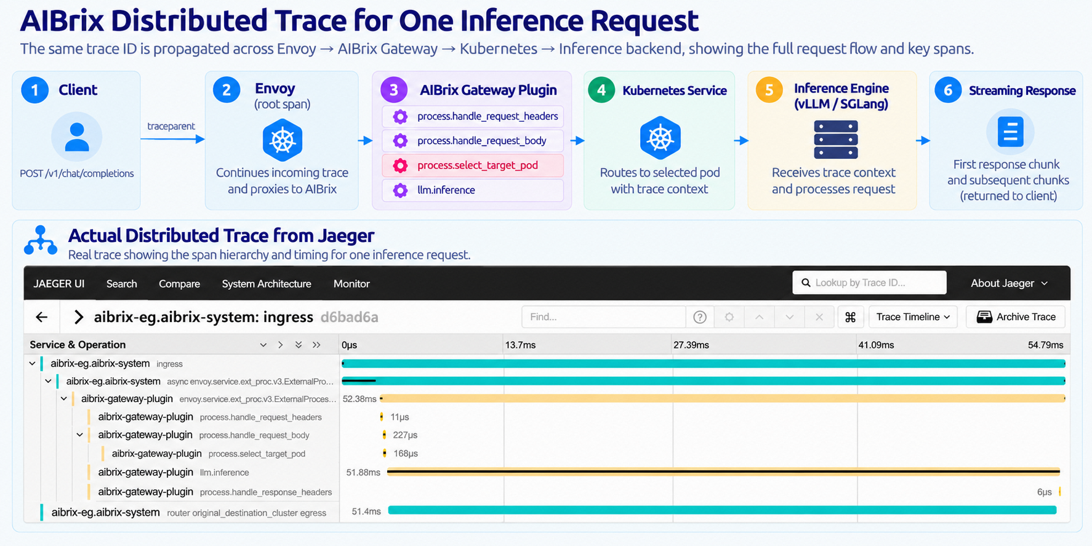Click the 27.39ms timeline tick label
The height and width of the screenshot is (546, 1092).
691,345
